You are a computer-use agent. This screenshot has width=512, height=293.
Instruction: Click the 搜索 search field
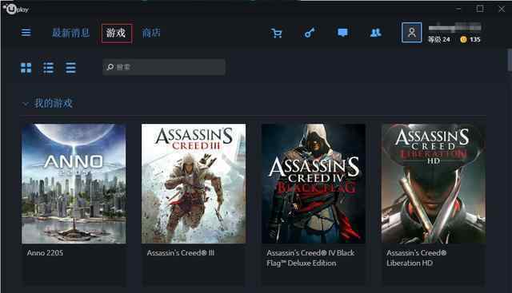[164, 67]
